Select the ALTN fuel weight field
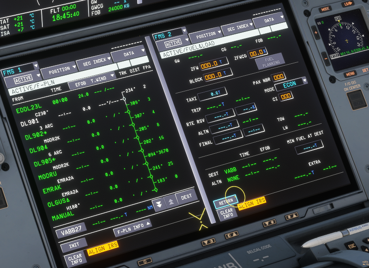 pos(224,127)
